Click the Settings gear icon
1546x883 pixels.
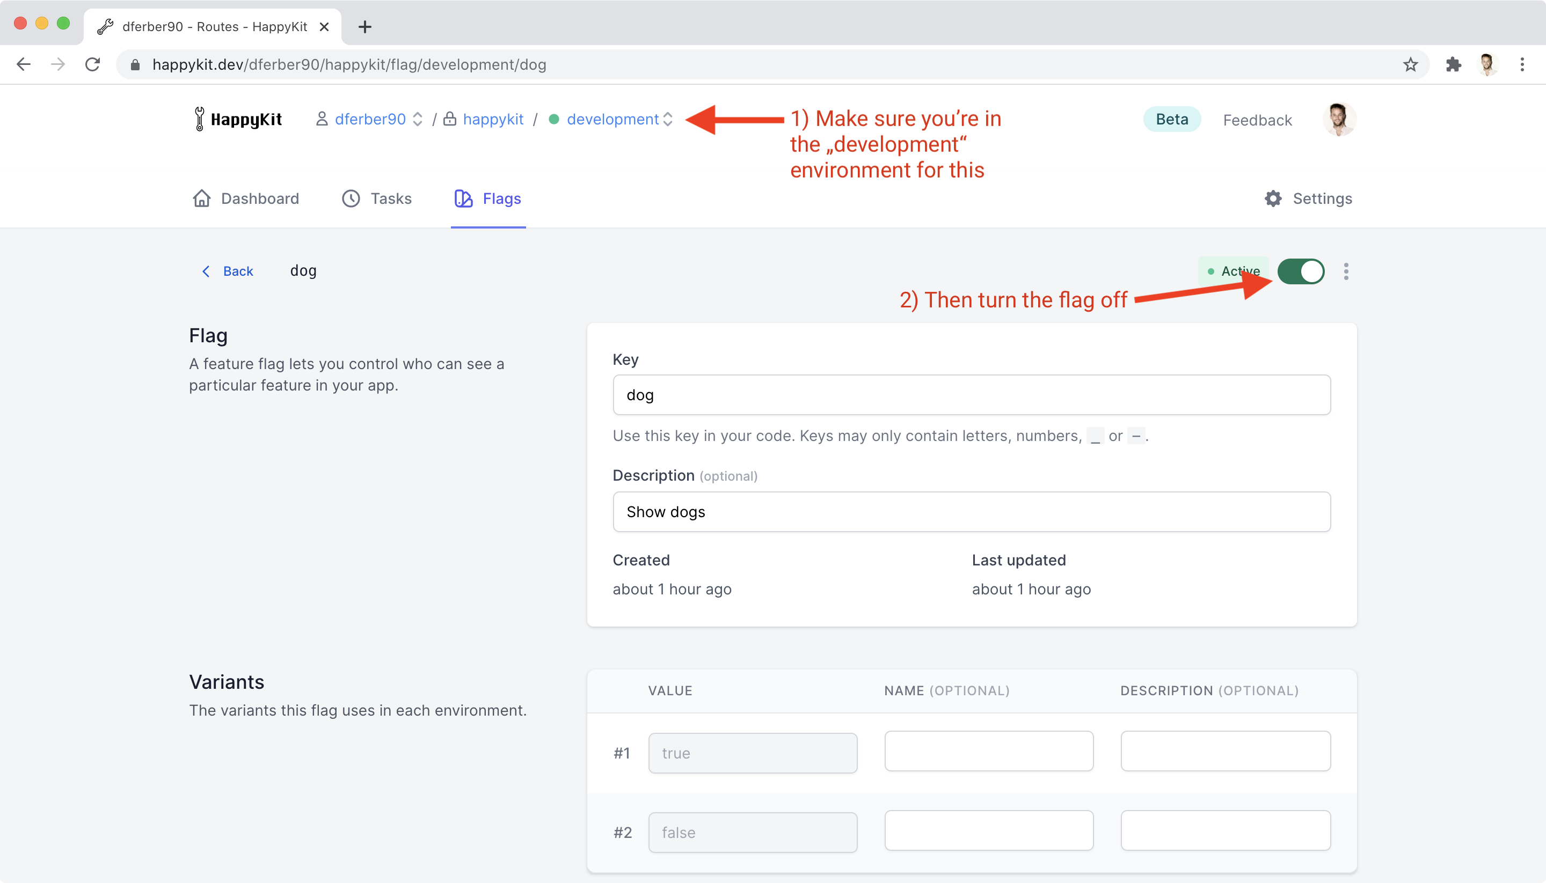(x=1273, y=198)
